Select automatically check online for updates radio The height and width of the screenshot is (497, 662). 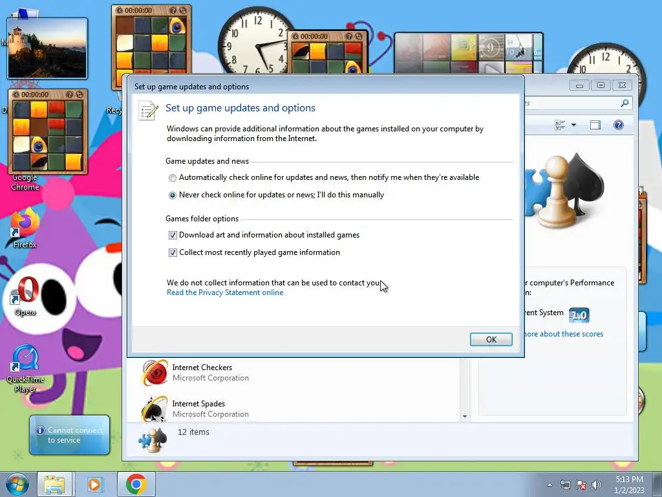coord(172,178)
